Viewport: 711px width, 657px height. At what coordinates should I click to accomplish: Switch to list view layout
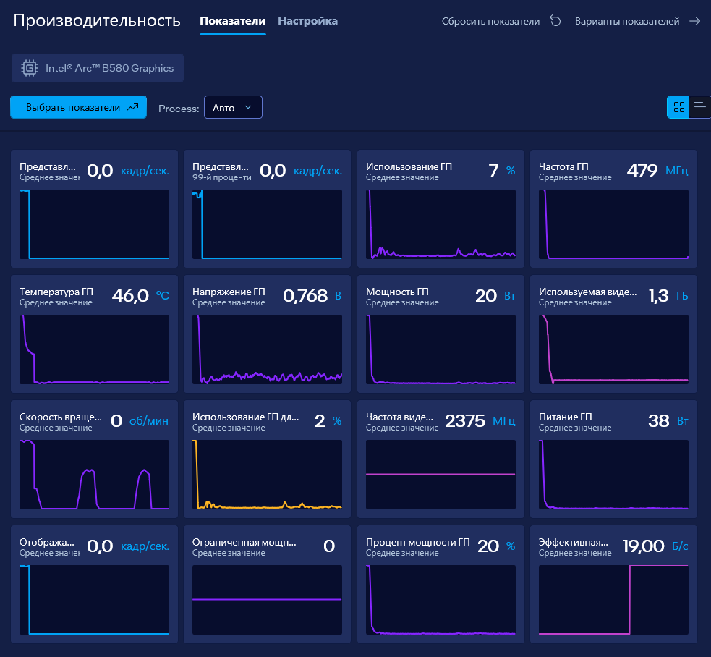(x=699, y=107)
